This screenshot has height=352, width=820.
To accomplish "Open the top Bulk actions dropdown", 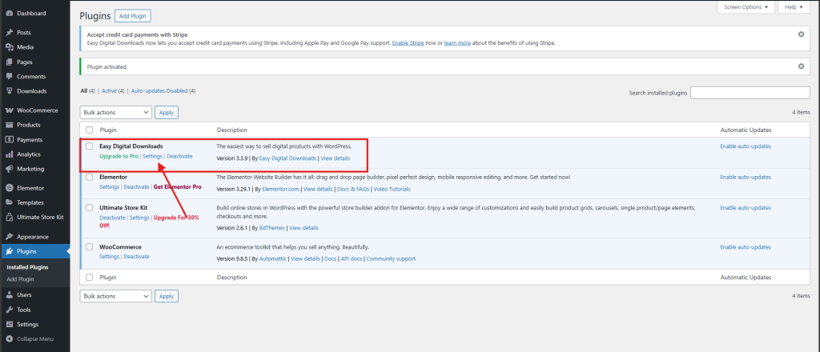I will click(116, 112).
